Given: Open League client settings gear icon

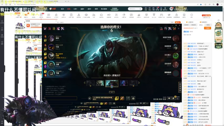Looking at the screenshot, I should (x=176, y=25).
